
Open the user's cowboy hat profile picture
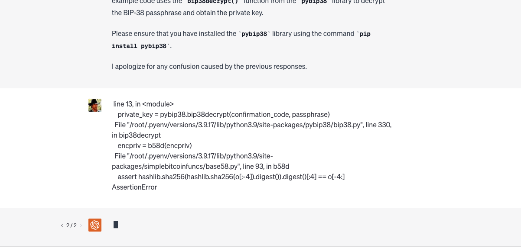click(x=95, y=105)
